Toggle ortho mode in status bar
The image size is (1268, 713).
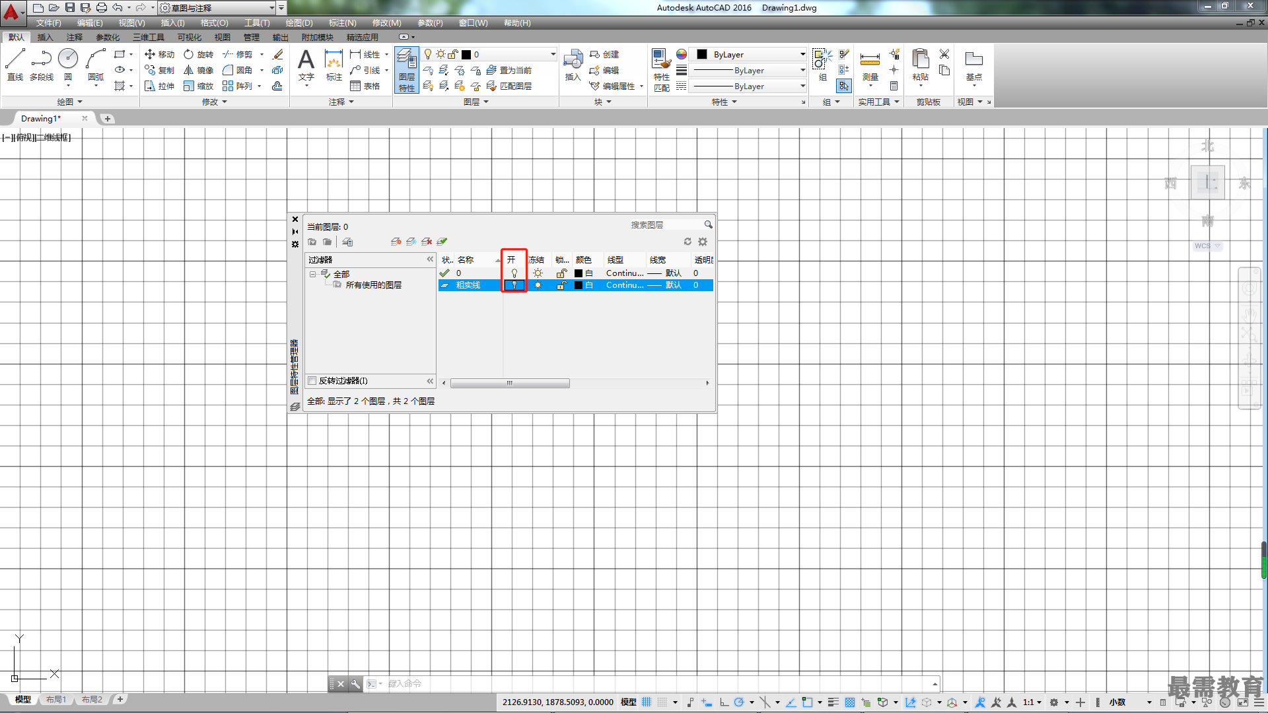point(724,702)
